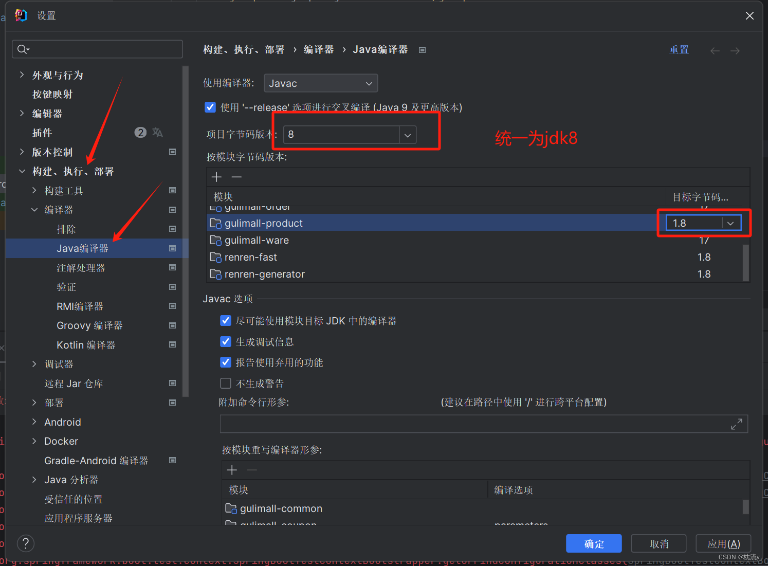Click the external settings icon beside Java编译器 breadcrumb

pyautogui.click(x=422, y=49)
